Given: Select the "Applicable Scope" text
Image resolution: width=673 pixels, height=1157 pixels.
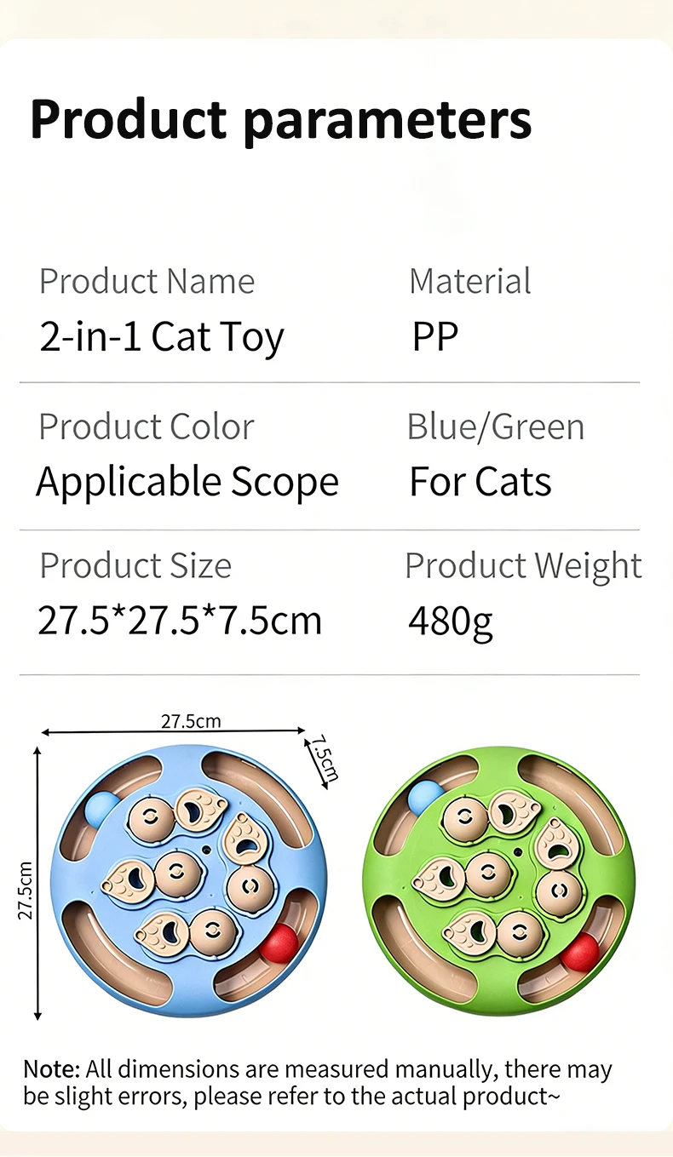Looking at the screenshot, I should 187,482.
